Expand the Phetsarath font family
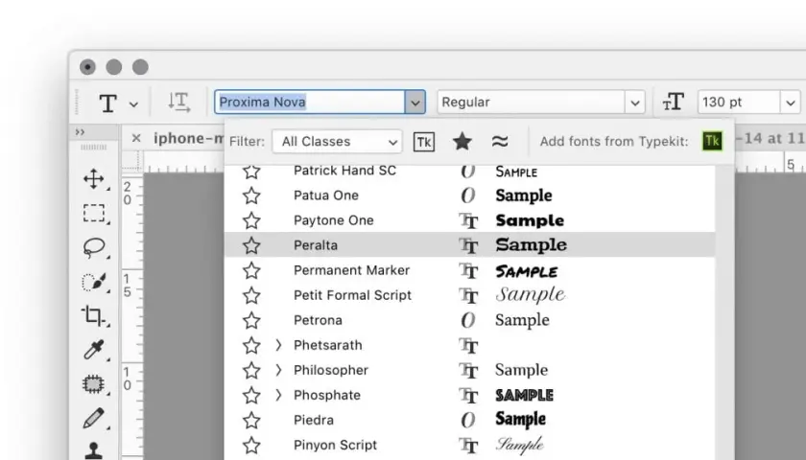806x460 pixels. (x=278, y=345)
